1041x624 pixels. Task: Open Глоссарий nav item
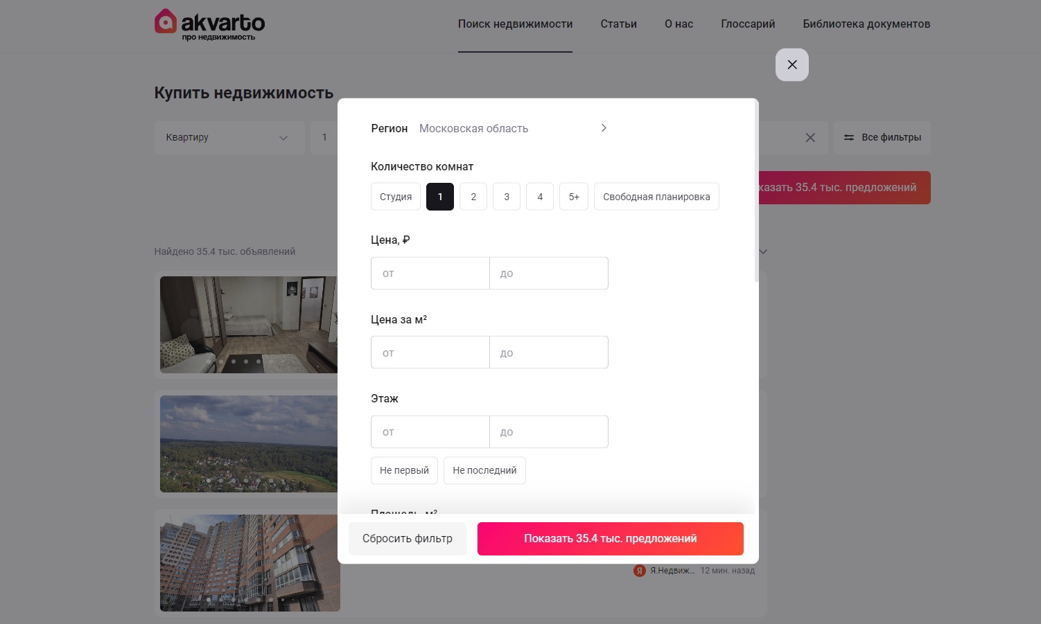tap(748, 24)
